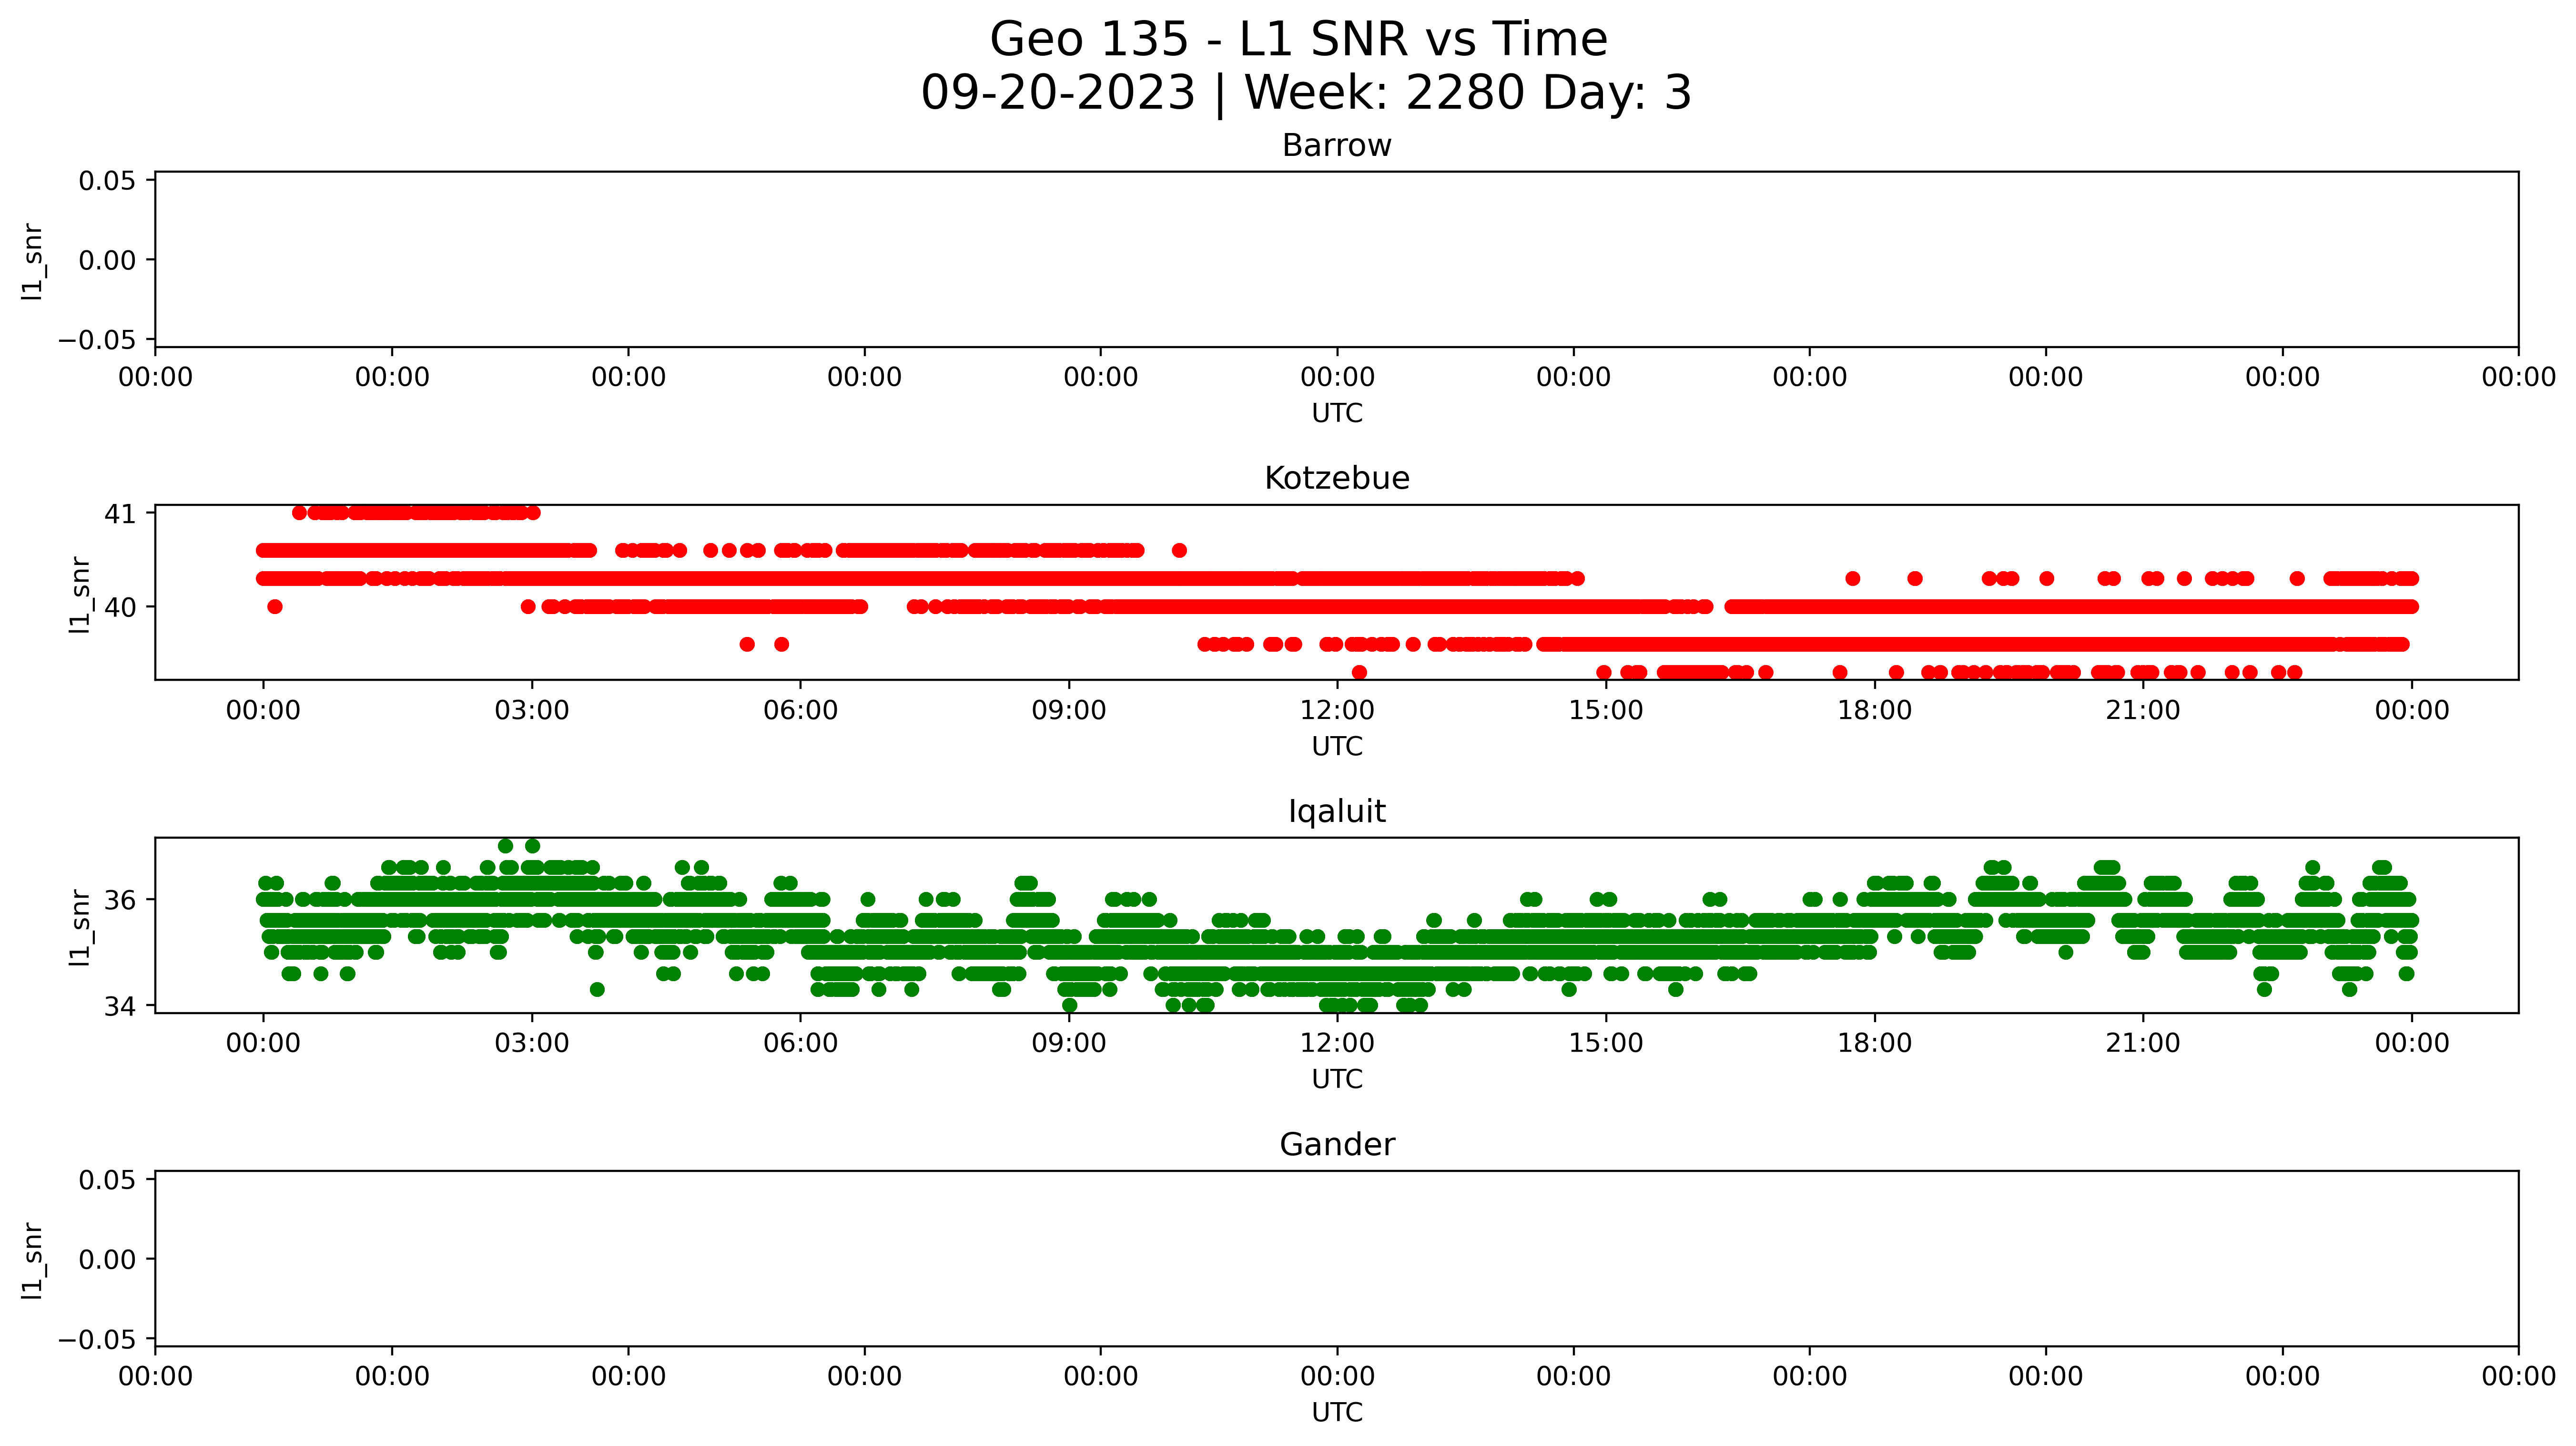Click the l1_snr y-axis label of Barrow plot
Image resolution: width=2576 pixels, height=1446 pixels.
(x=33, y=261)
